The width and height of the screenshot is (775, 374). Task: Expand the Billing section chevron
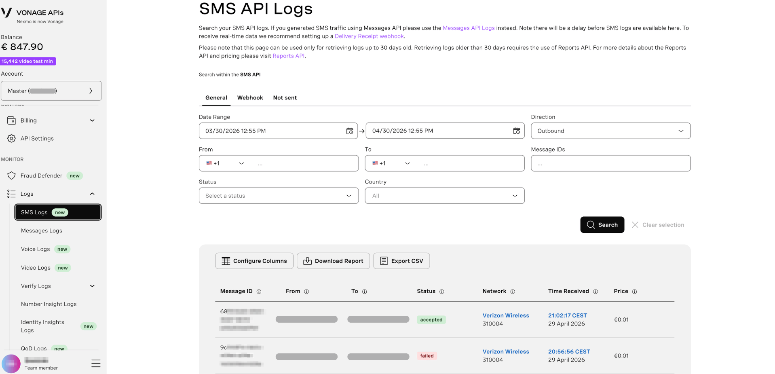[92, 120]
